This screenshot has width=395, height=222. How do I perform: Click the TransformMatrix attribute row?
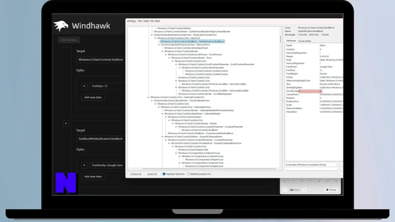click(x=314, y=108)
